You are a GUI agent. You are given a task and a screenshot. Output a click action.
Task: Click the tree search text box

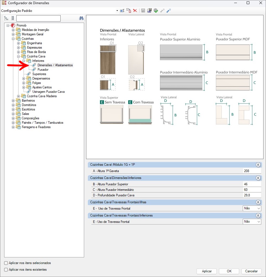(x=38, y=19)
